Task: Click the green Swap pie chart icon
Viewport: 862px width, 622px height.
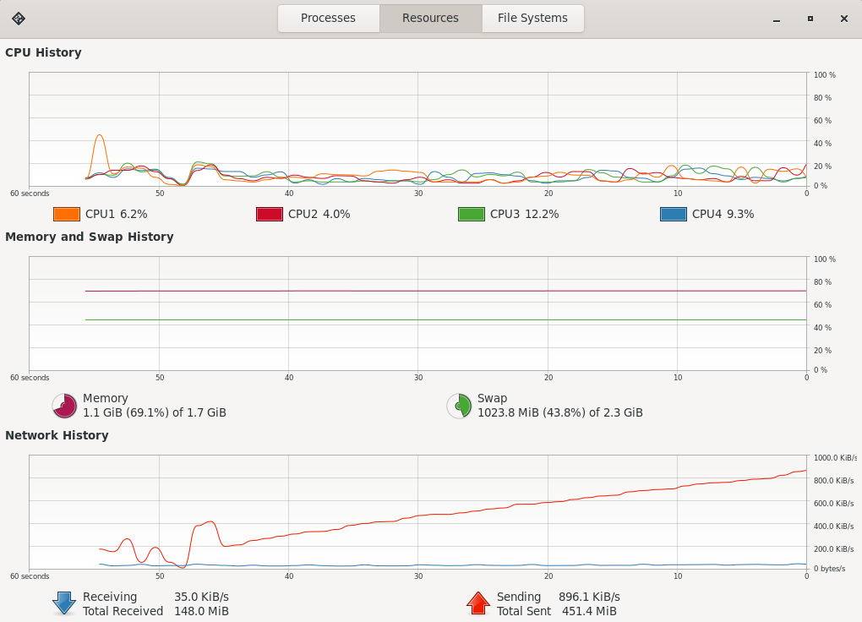Action: 459,406
